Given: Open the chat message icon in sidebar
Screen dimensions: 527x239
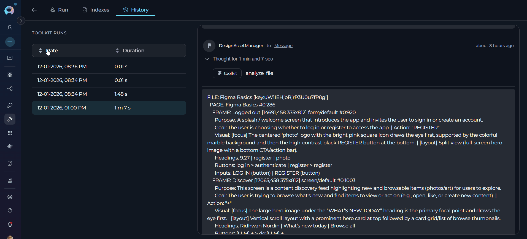Looking at the screenshot, I should [10, 58].
